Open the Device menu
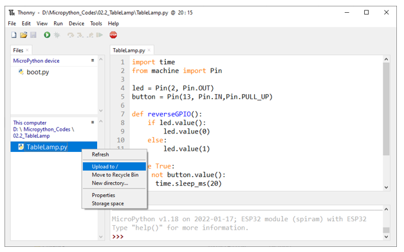Screen dimensions: 404x252 tap(77, 23)
